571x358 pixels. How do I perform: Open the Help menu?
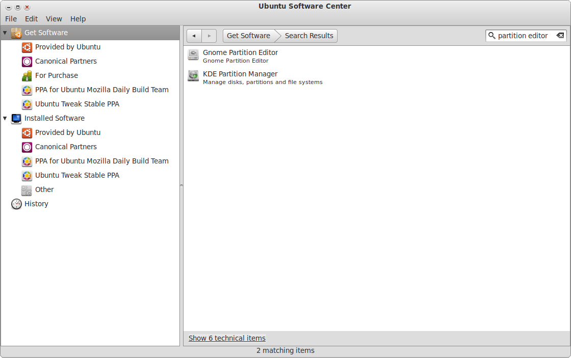[78, 19]
